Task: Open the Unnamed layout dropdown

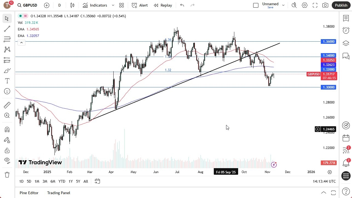Action: (283, 5)
